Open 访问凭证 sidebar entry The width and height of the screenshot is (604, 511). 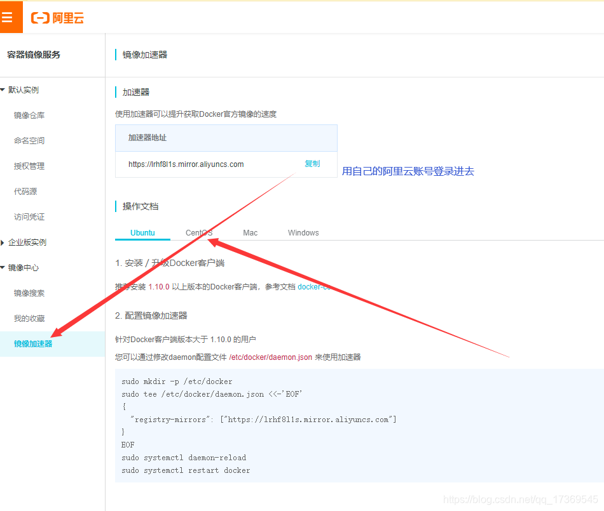tap(29, 217)
